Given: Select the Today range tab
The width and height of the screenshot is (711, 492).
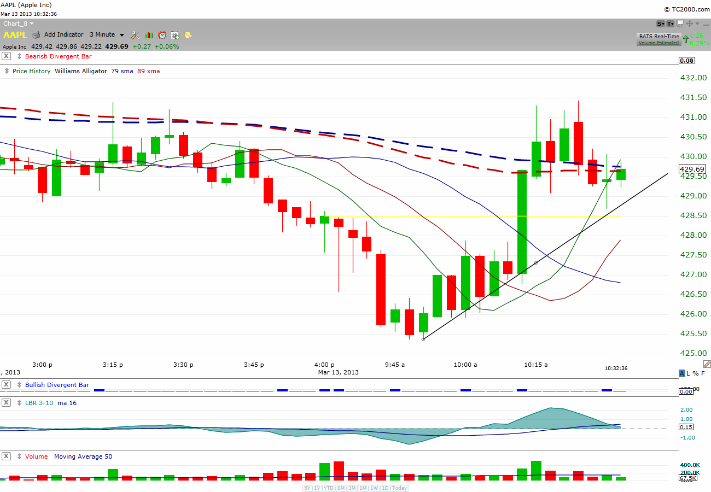Looking at the screenshot, I should click(399, 488).
